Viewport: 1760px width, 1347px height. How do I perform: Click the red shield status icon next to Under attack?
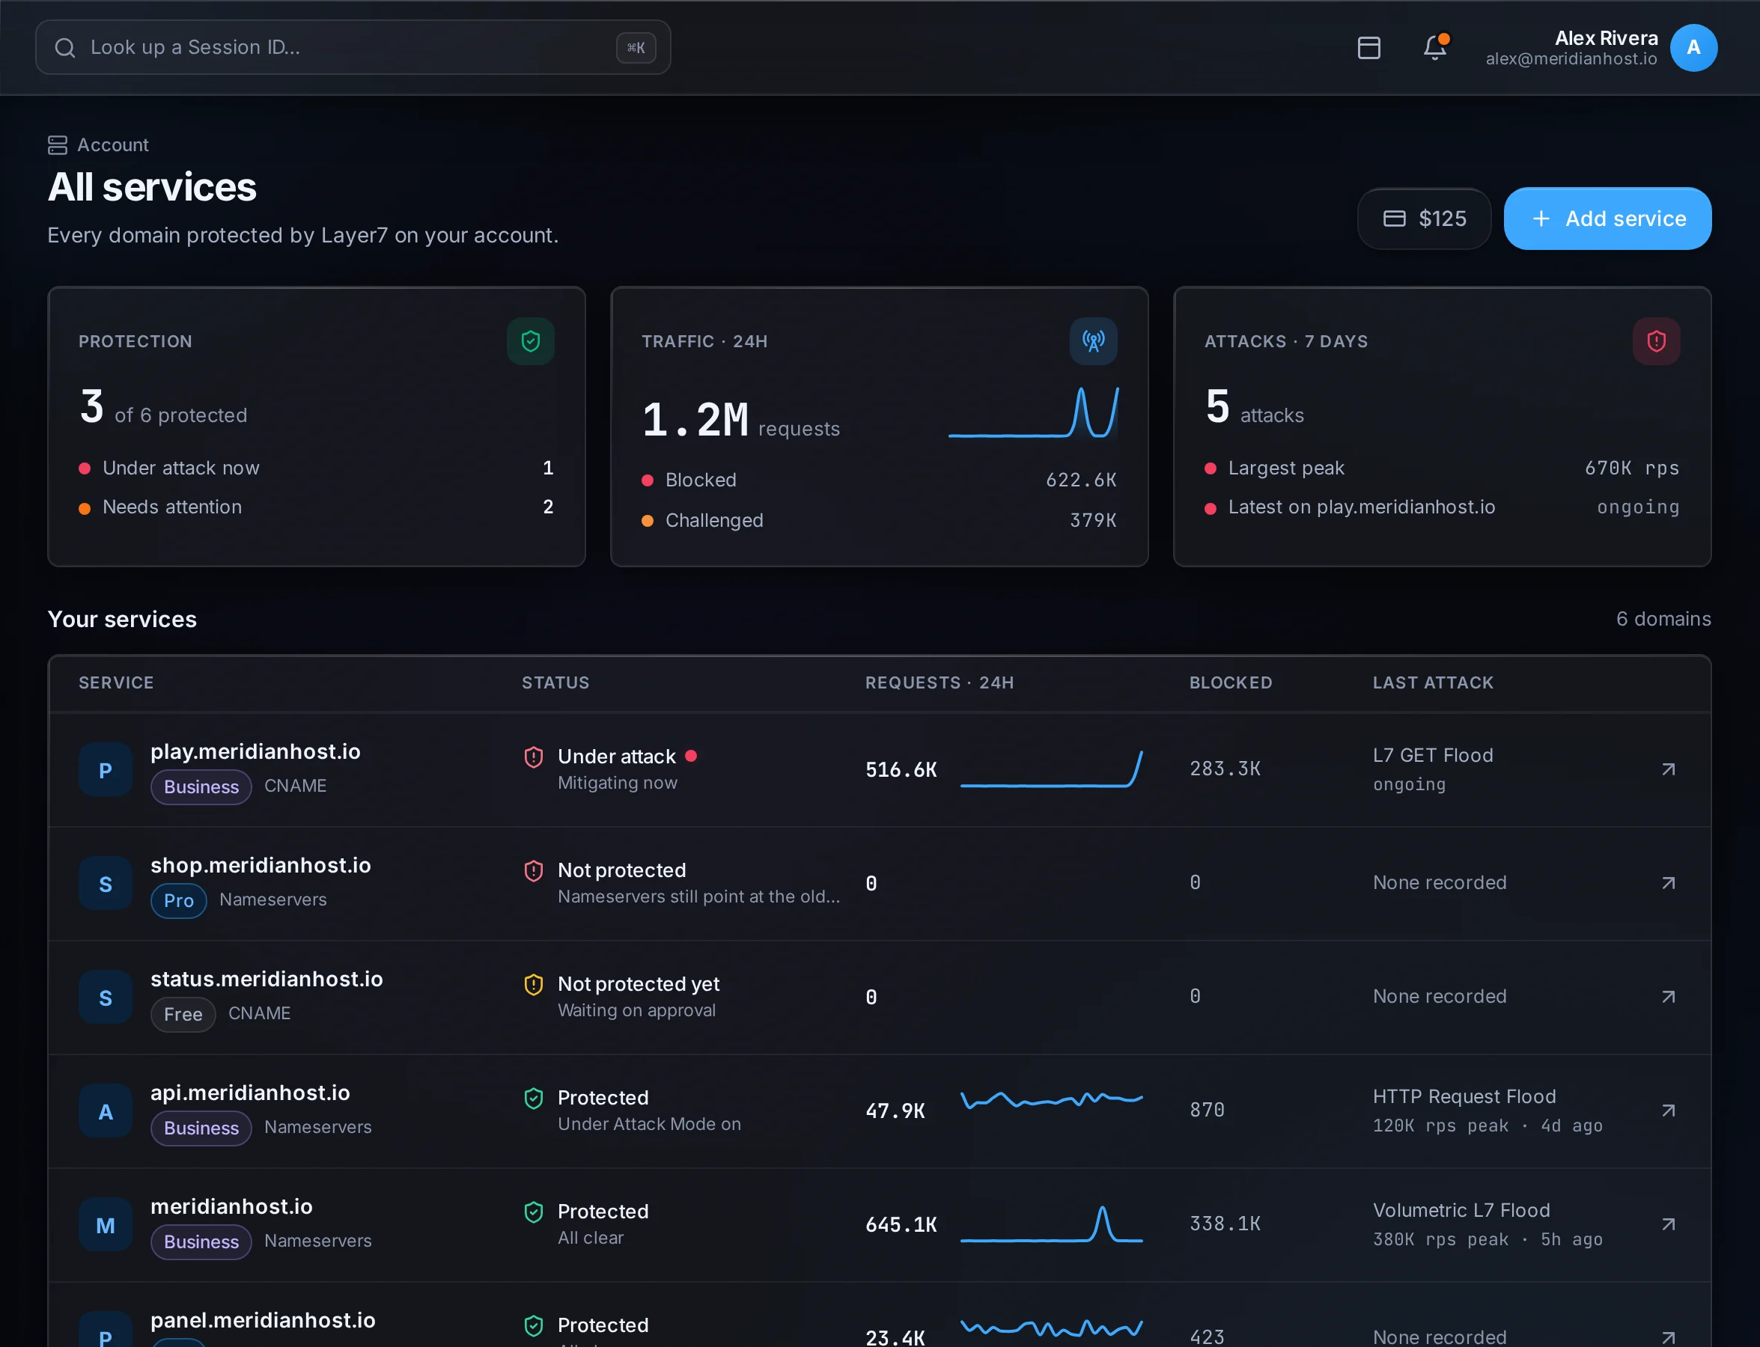point(534,757)
